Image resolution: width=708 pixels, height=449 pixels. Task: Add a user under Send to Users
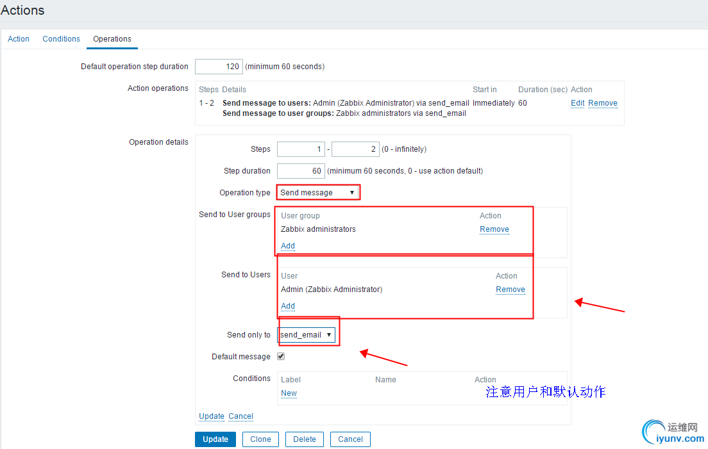pyautogui.click(x=287, y=306)
